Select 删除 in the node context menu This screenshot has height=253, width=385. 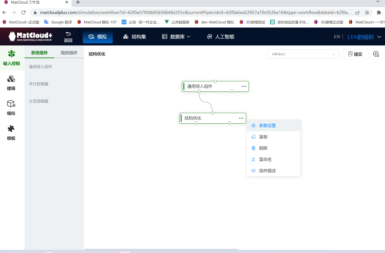tap(263, 148)
